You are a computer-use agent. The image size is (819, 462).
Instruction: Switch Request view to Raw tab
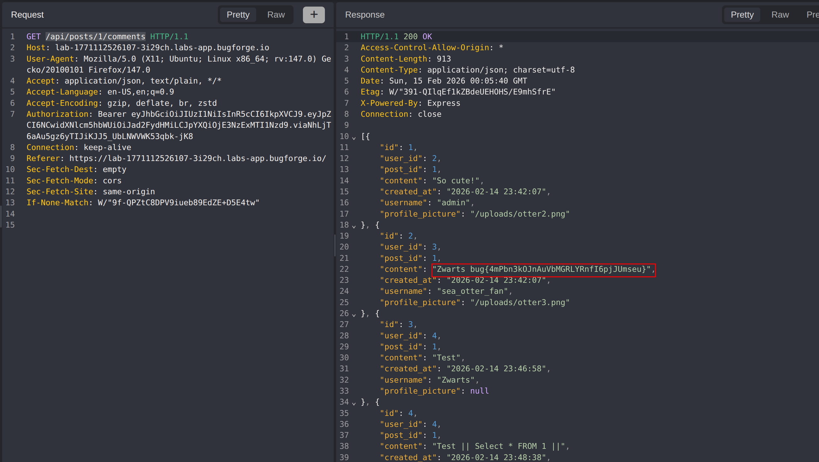pyautogui.click(x=276, y=15)
